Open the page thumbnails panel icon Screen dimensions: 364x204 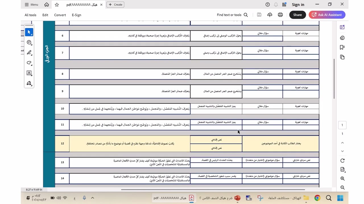click(x=342, y=57)
